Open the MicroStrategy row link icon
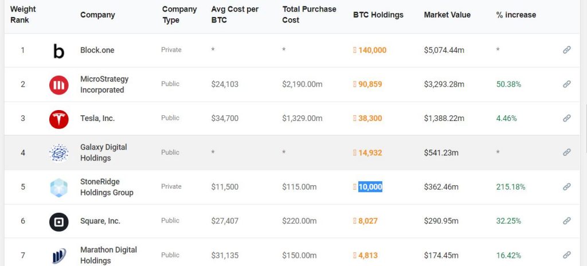Screen dimensions: 587x266 [x=567, y=84]
